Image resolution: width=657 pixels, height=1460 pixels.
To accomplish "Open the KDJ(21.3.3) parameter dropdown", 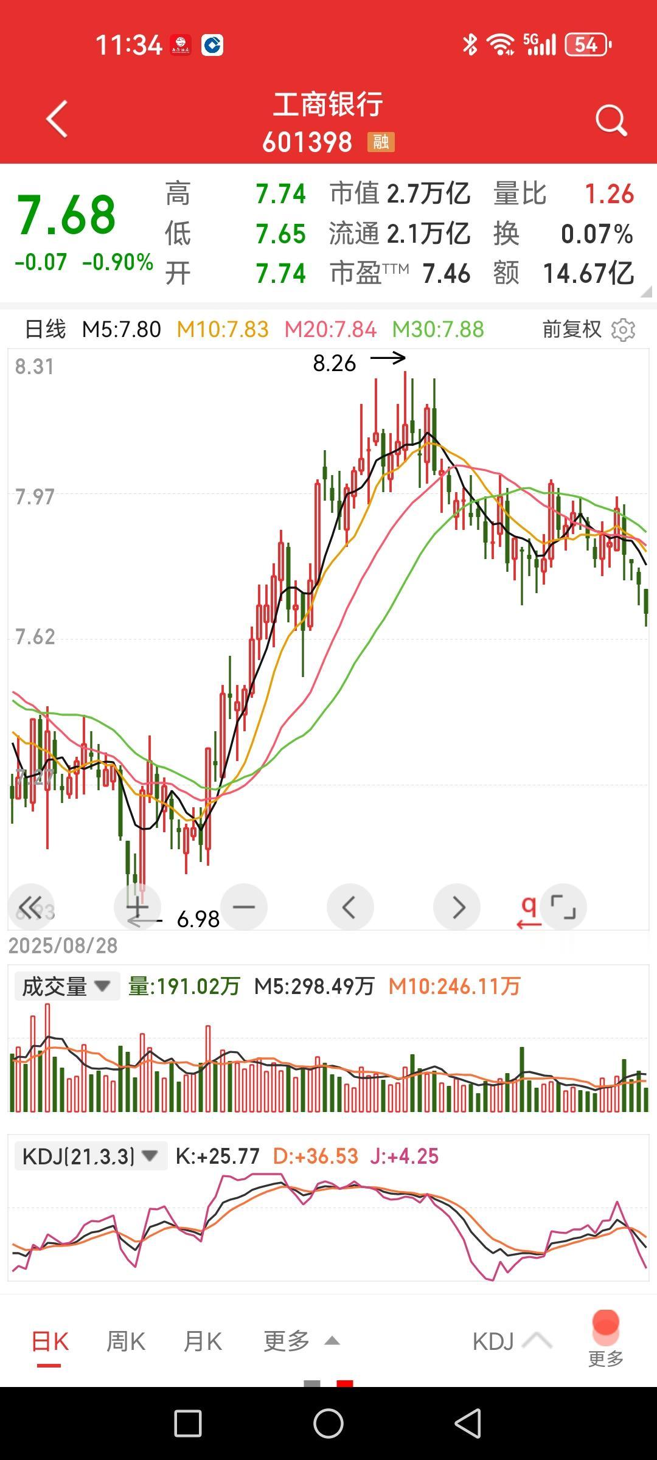I will [x=91, y=1156].
